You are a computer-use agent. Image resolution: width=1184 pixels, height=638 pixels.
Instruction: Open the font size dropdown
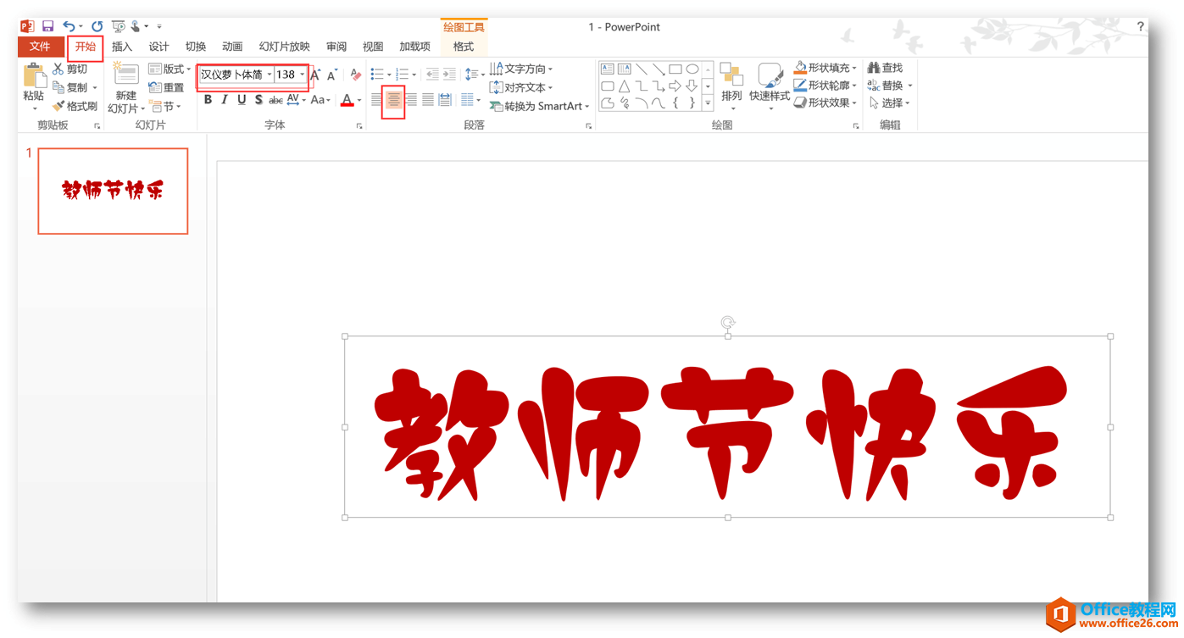[x=302, y=74]
